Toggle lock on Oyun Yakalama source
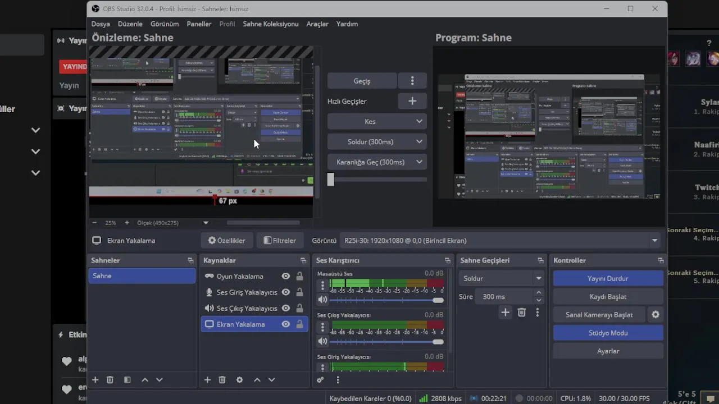This screenshot has height=404, width=719. tap(299, 276)
